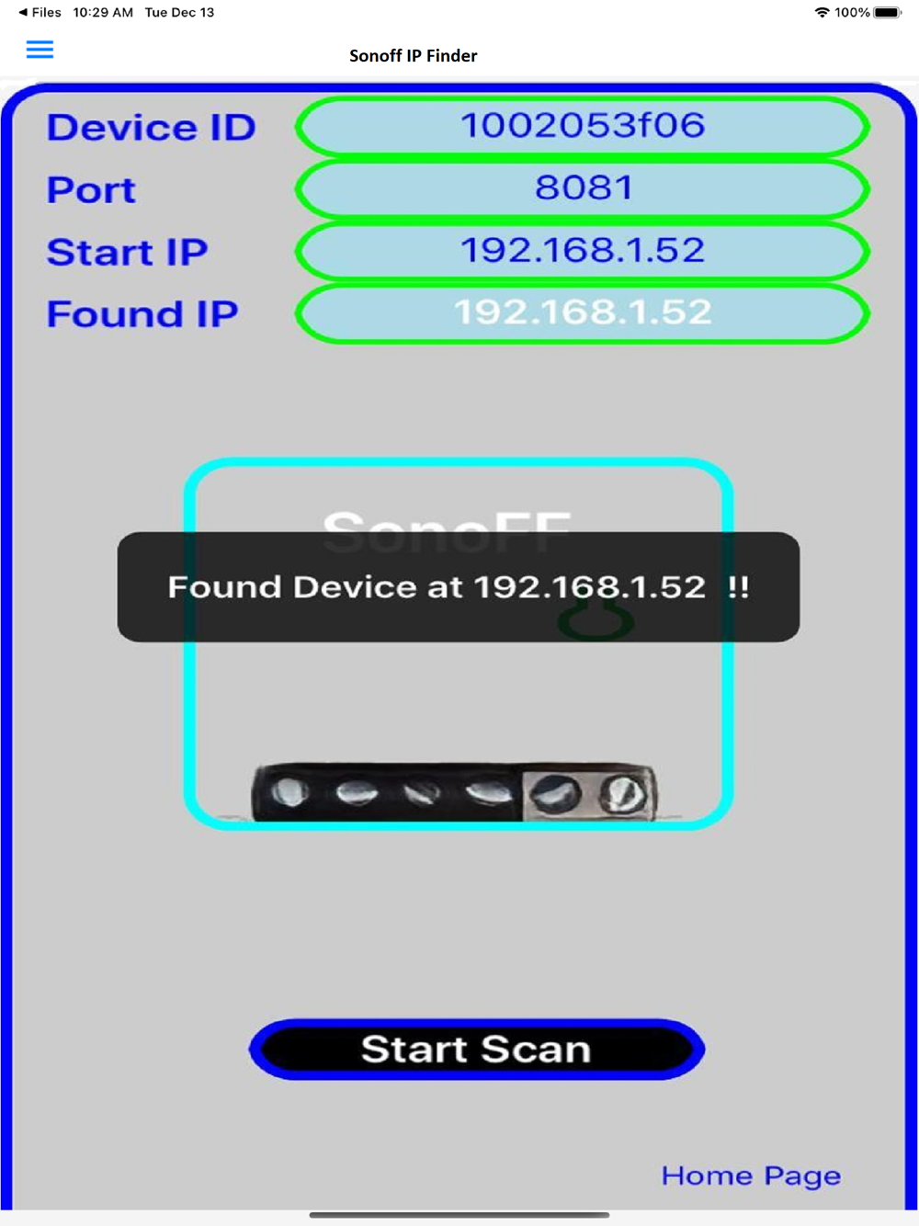This screenshot has width=919, height=1226.
Task: Tap the Port label
Action: click(x=92, y=190)
